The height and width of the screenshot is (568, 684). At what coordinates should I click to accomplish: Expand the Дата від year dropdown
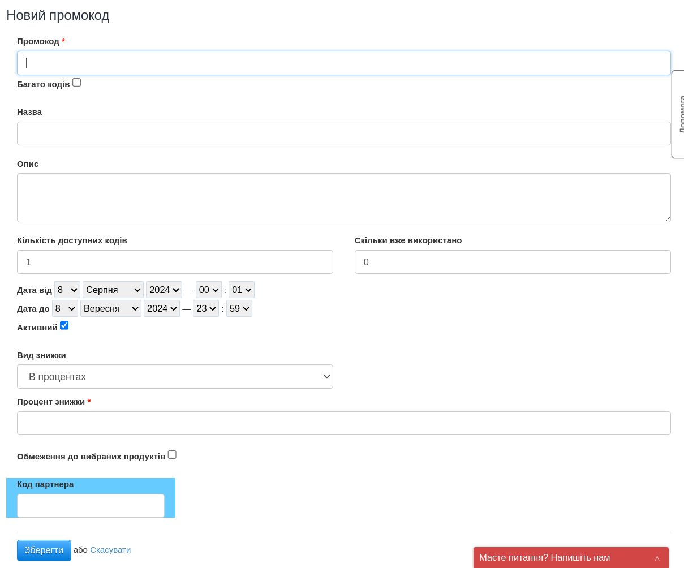(164, 290)
